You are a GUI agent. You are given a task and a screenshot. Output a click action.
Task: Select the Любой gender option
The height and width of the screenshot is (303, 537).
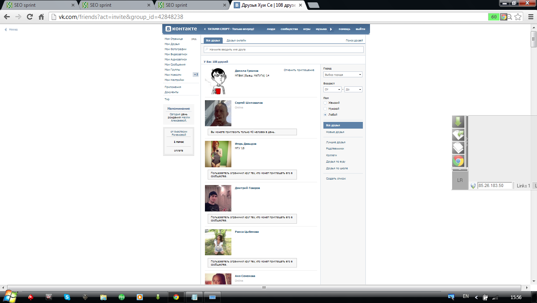[325, 114]
